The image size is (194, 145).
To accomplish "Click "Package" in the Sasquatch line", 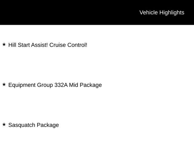I will pos(48,125).
